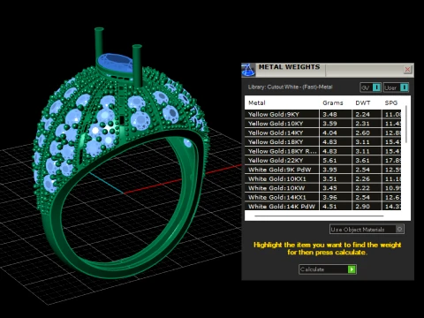This screenshot has height=318, width=424.
Task: Click the SPG column header
Action: point(391,102)
